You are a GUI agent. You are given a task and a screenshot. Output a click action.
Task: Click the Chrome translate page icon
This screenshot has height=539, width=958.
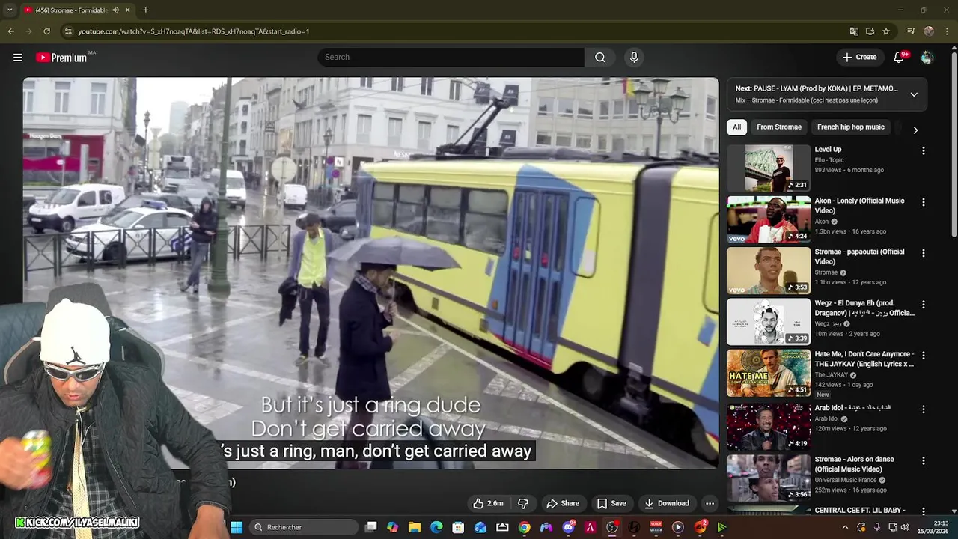pyautogui.click(x=854, y=31)
